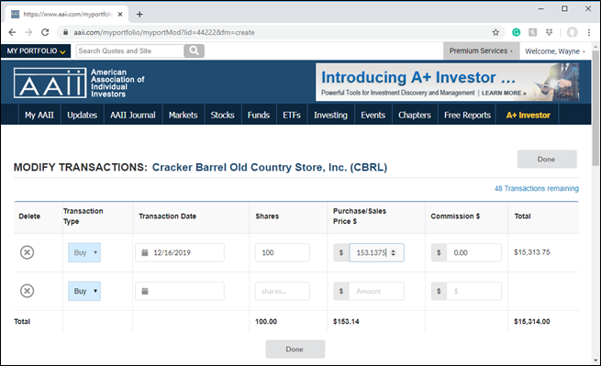Select the 100.00 total shares value

[266, 322]
